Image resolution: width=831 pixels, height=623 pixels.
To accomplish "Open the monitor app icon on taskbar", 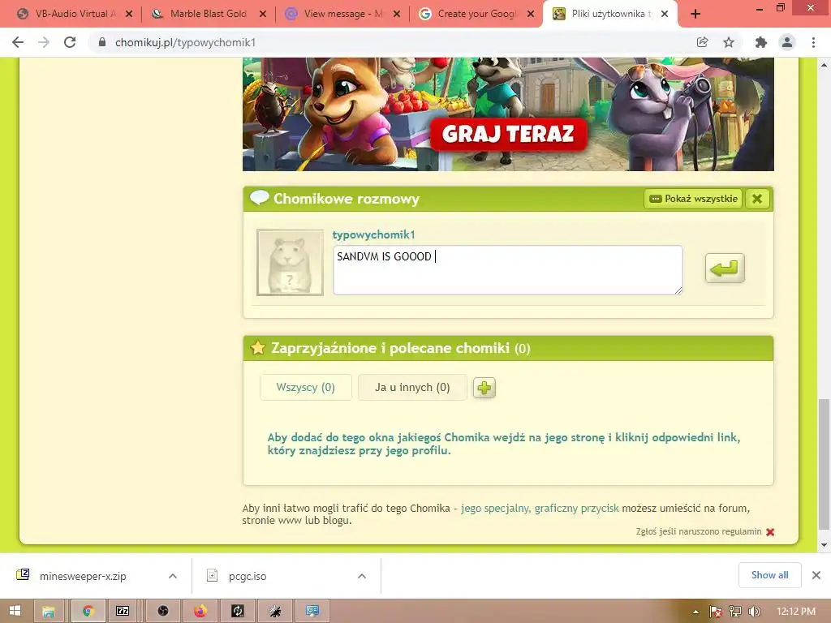I will tap(312, 612).
